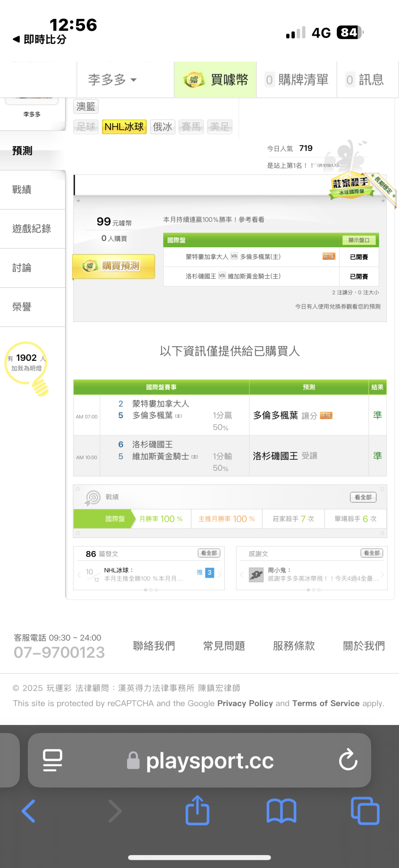Open the 關於我們 footer link
This screenshot has width=399, height=868.
coord(364,646)
